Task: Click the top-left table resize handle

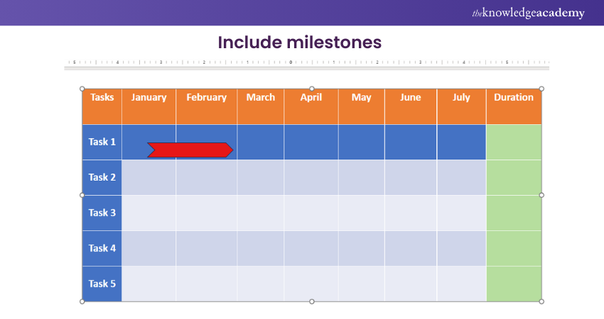Action: (x=82, y=89)
